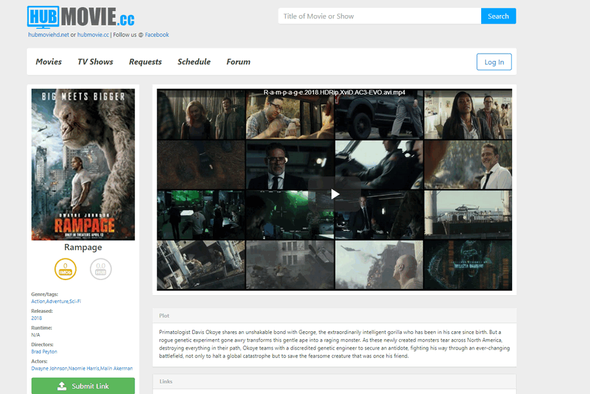Click the Runtime label
Screen dimensions: 590x394
pyautogui.click(x=41, y=327)
